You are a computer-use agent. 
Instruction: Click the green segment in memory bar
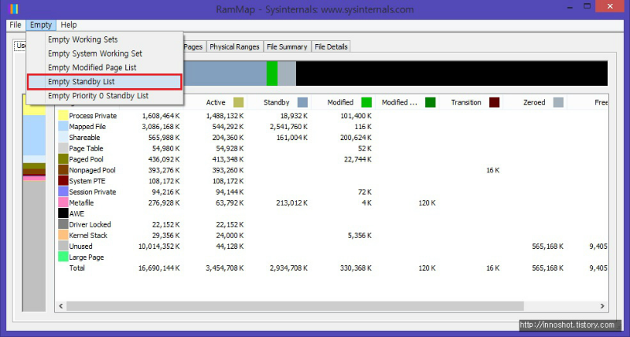[x=272, y=73]
